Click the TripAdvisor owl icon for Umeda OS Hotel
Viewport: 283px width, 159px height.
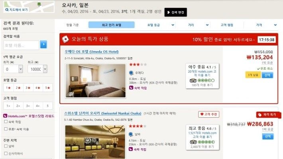[193, 80]
